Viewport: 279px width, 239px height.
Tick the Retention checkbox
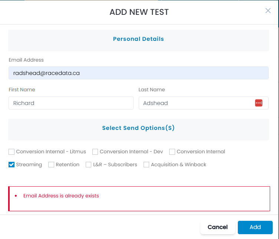(x=51, y=165)
